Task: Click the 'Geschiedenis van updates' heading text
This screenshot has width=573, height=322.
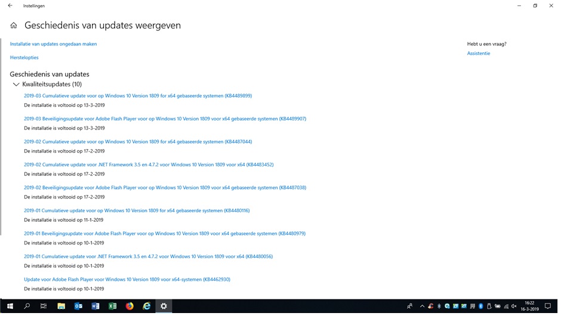Action: (x=50, y=74)
